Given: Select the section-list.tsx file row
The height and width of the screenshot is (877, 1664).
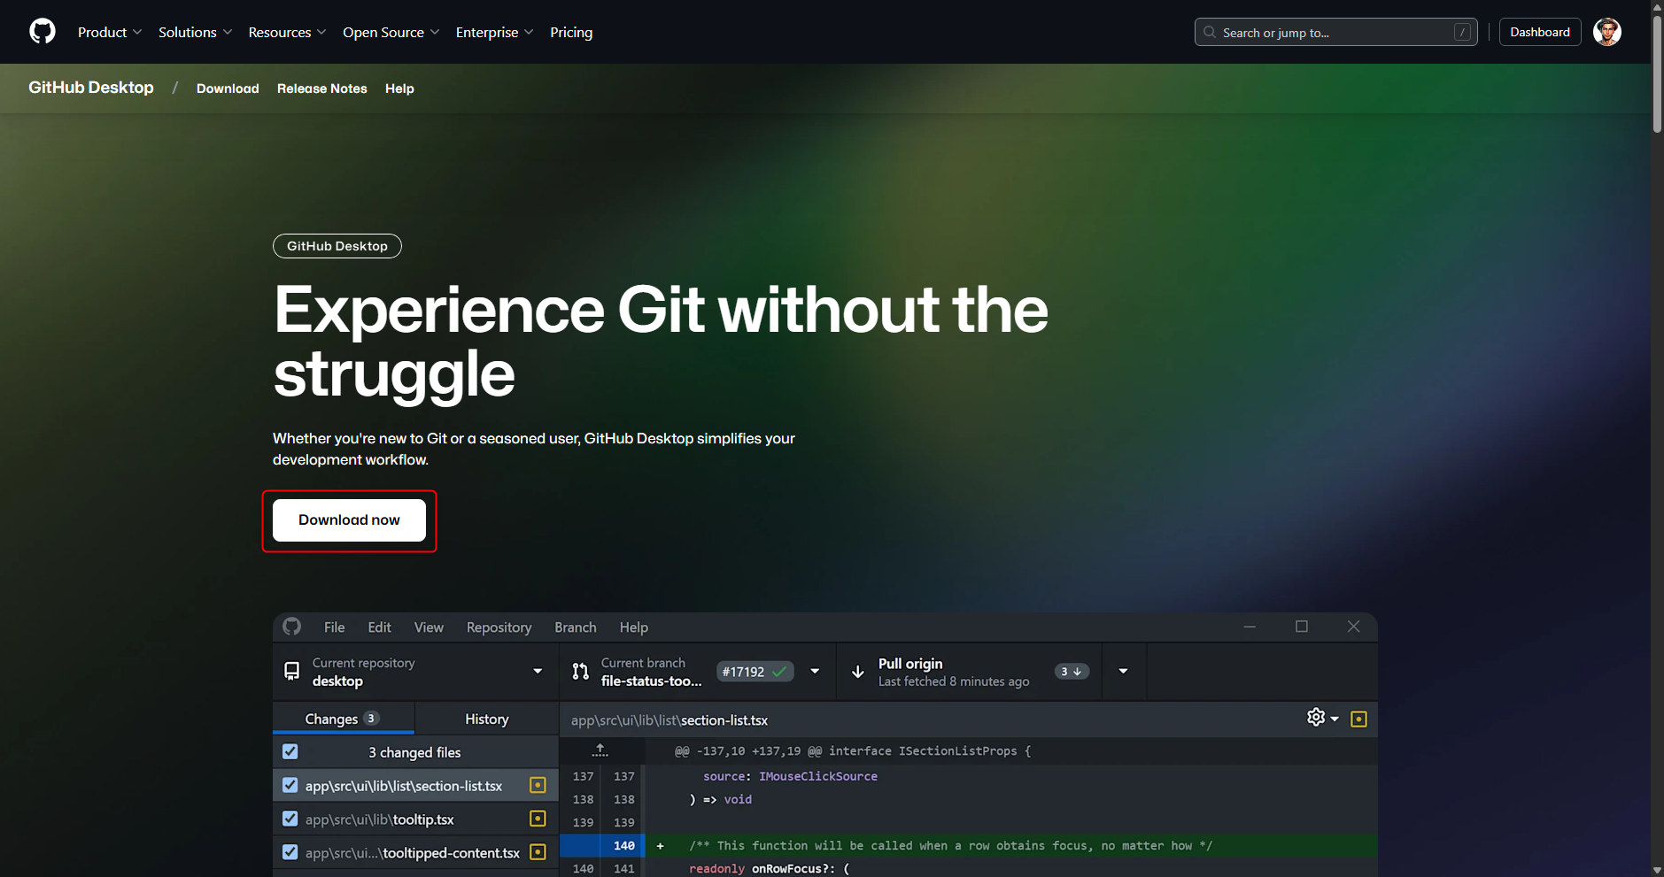Looking at the screenshot, I should coord(415,785).
